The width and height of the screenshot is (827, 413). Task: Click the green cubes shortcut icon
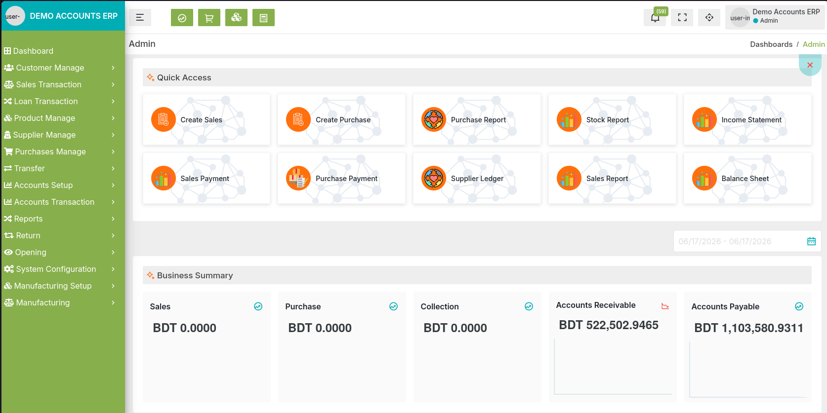point(236,18)
